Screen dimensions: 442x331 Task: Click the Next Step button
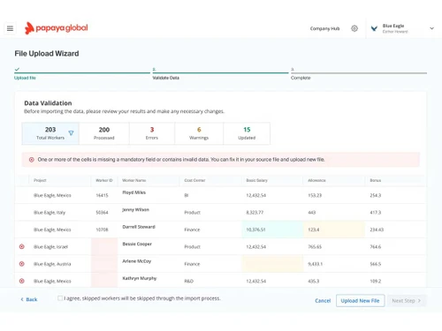coord(407,301)
